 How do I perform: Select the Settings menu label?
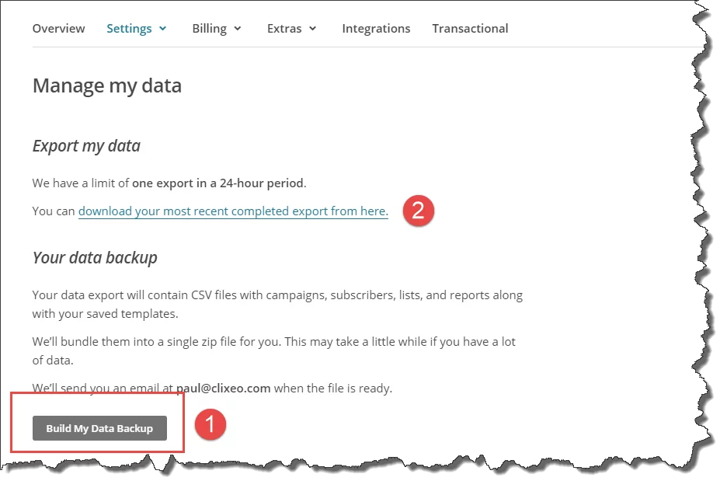pyautogui.click(x=129, y=29)
